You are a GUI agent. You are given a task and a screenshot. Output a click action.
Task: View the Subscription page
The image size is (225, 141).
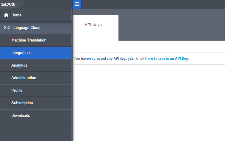point(22,103)
